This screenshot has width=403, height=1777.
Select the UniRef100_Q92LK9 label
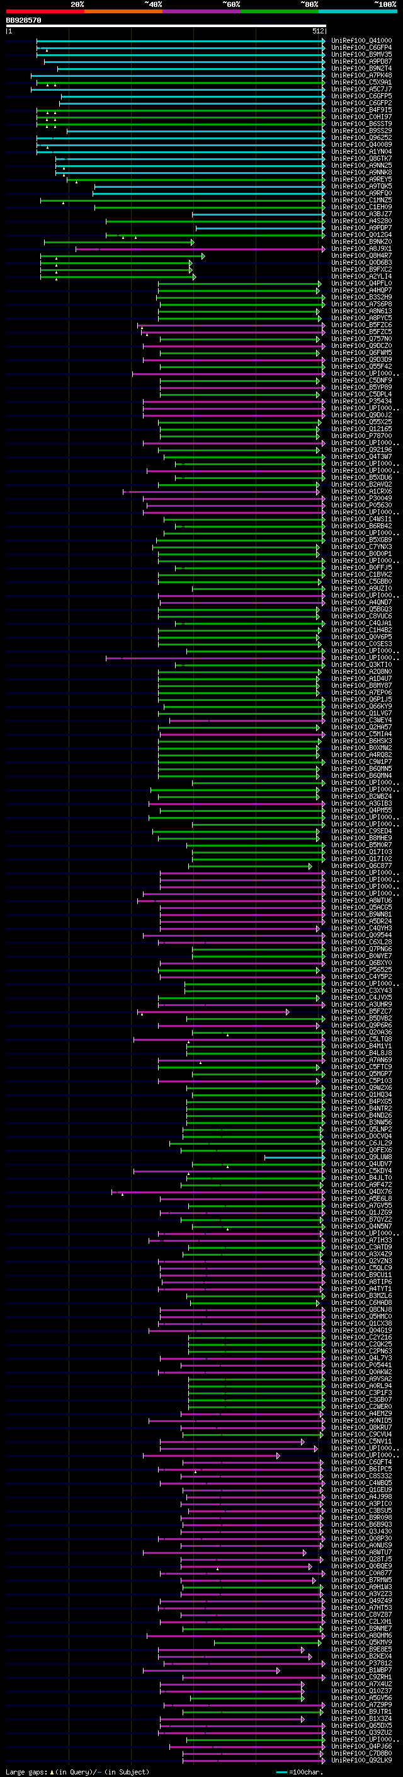[x=361, y=1761]
